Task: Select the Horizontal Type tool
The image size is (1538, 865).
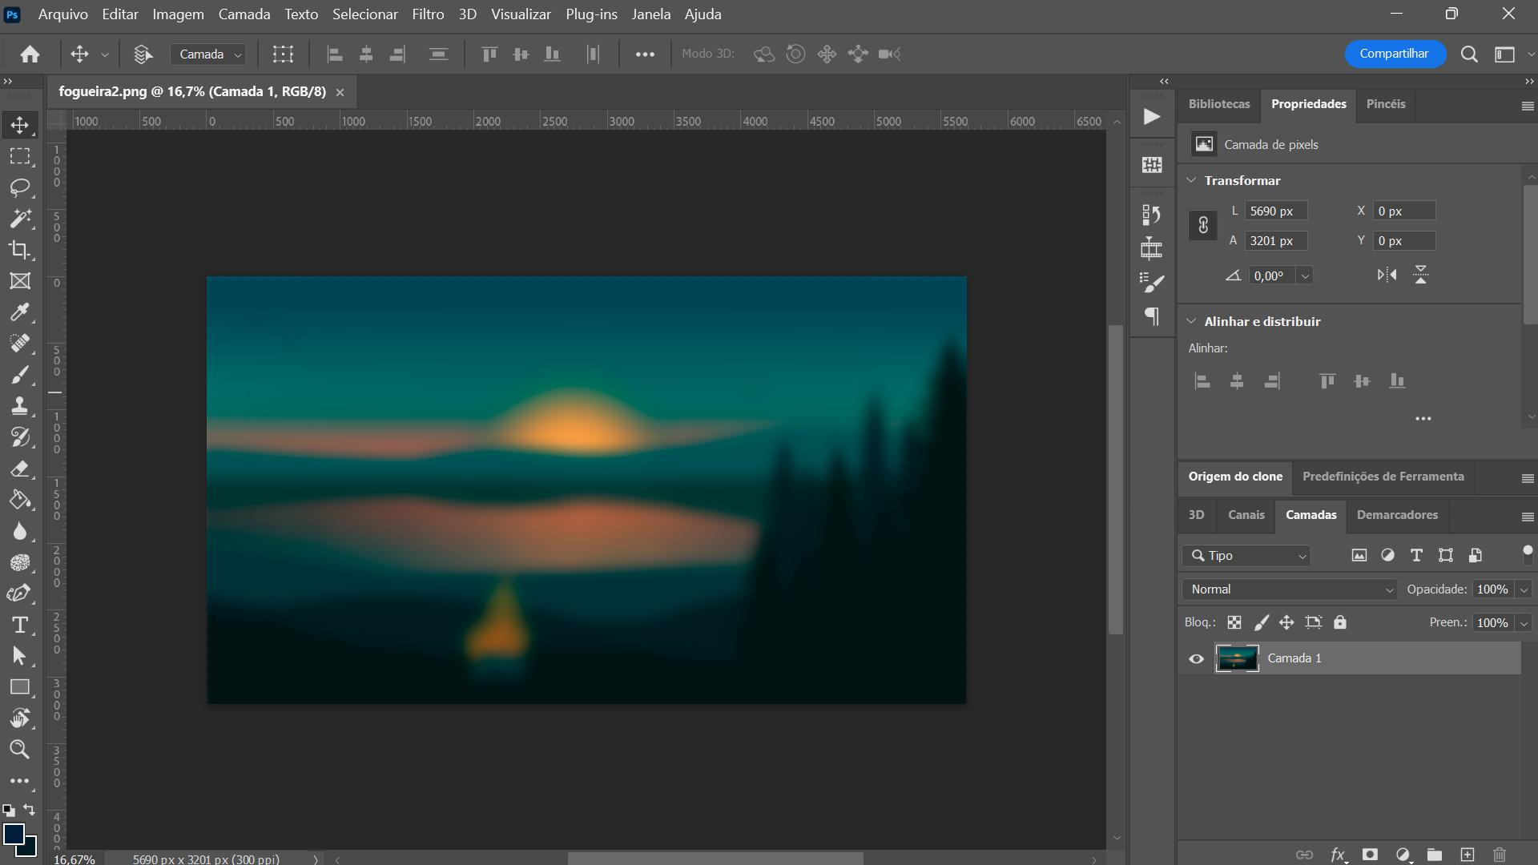Action: (20, 625)
